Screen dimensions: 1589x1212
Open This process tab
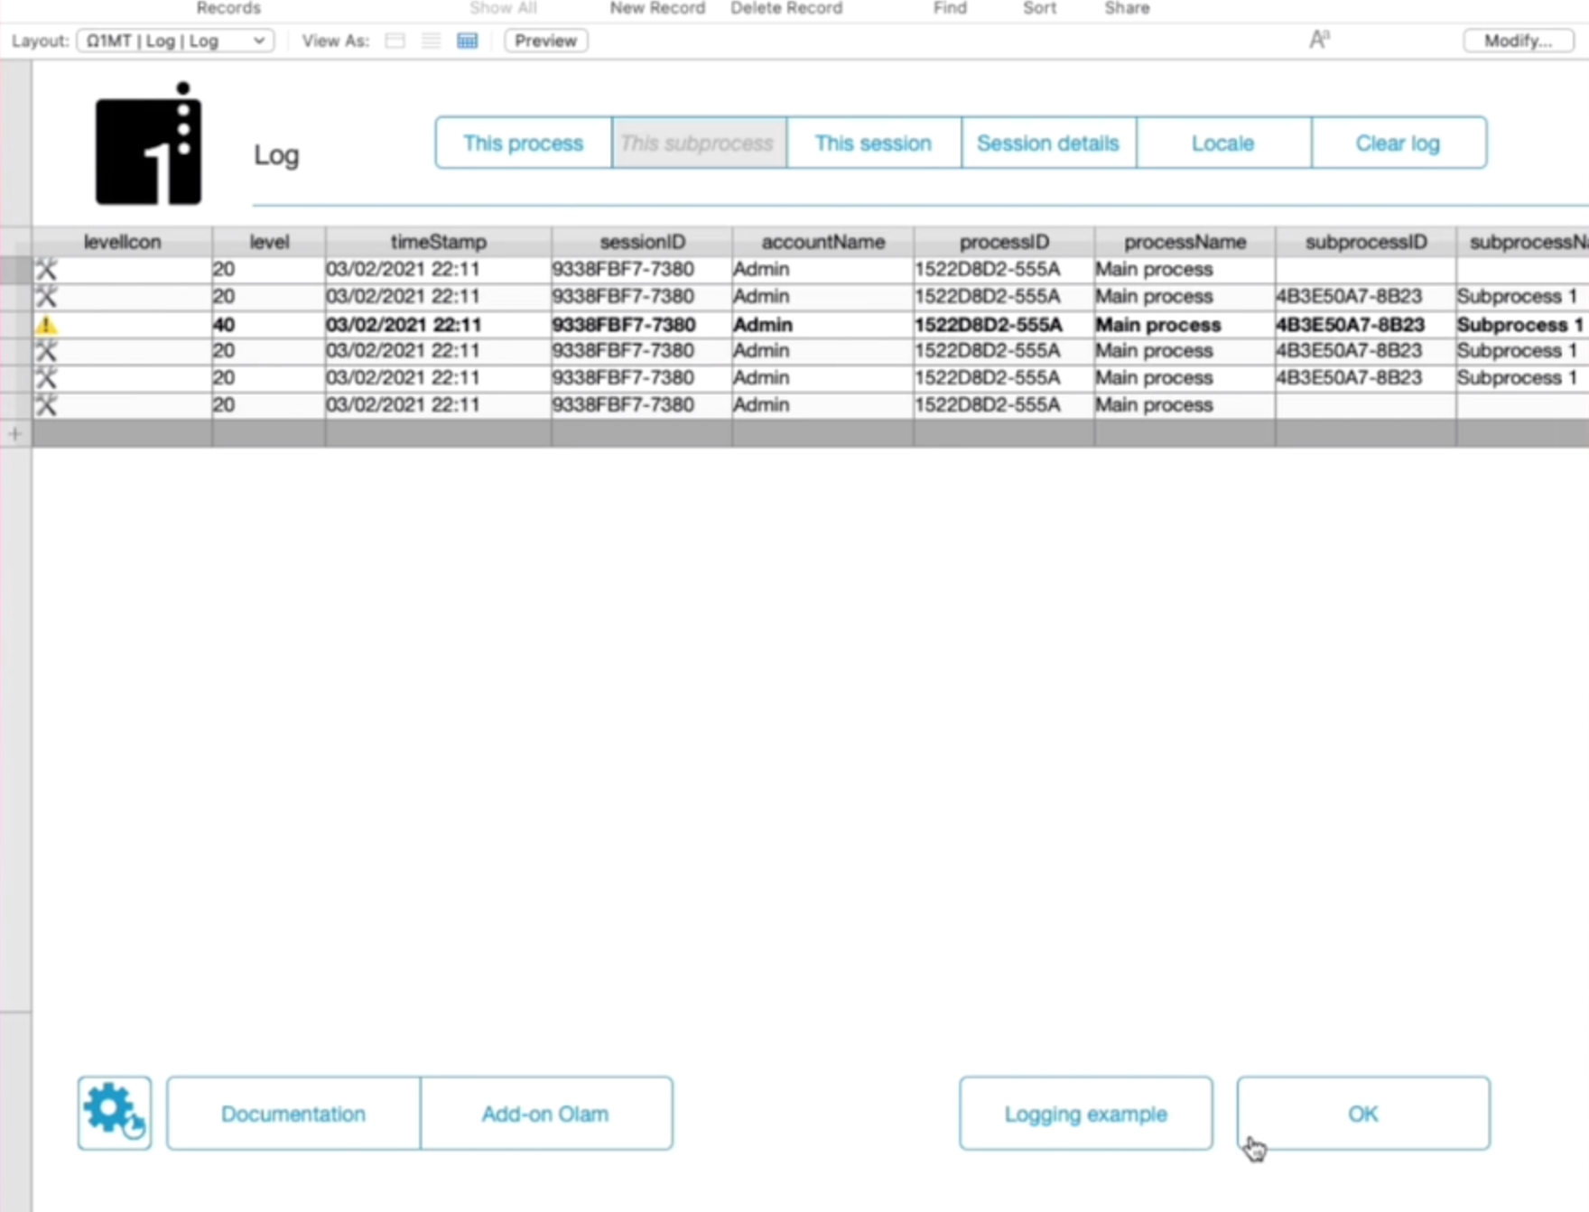click(524, 143)
